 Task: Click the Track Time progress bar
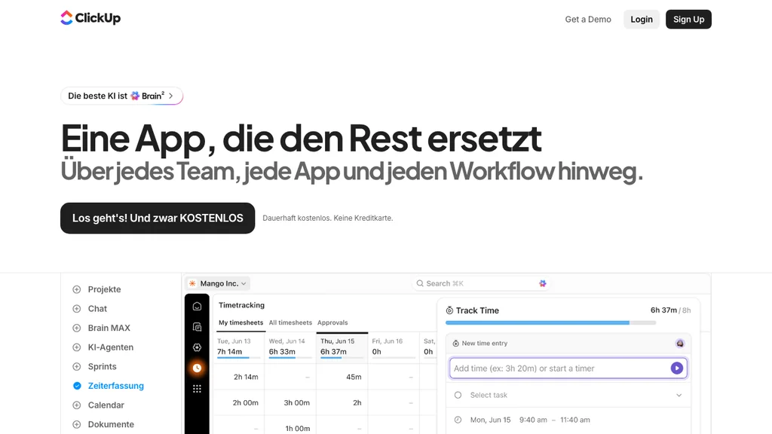[550, 322]
